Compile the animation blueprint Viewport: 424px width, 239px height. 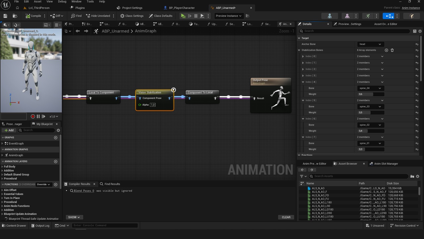[x=33, y=16]
